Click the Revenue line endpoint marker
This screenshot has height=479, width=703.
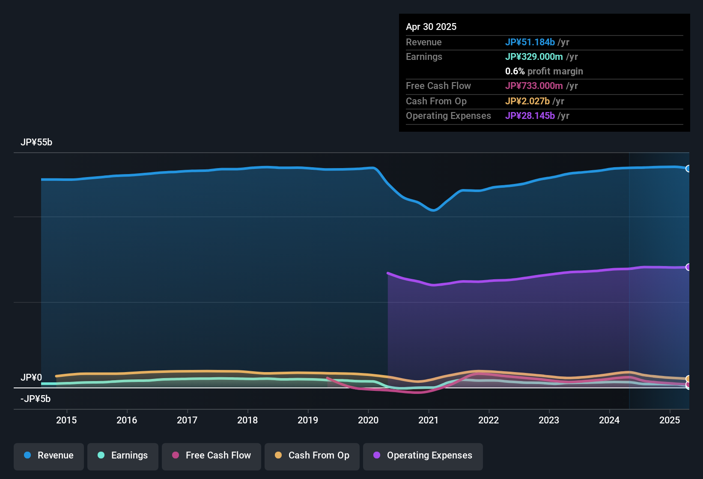688,169
